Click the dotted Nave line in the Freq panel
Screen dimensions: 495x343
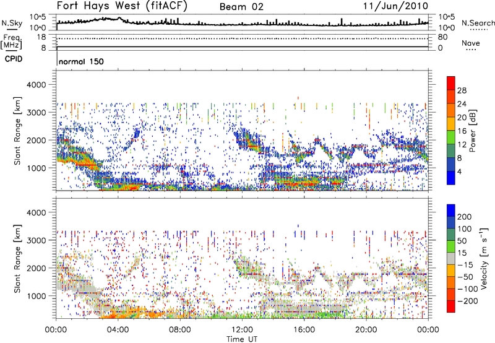tap(243, 38)
